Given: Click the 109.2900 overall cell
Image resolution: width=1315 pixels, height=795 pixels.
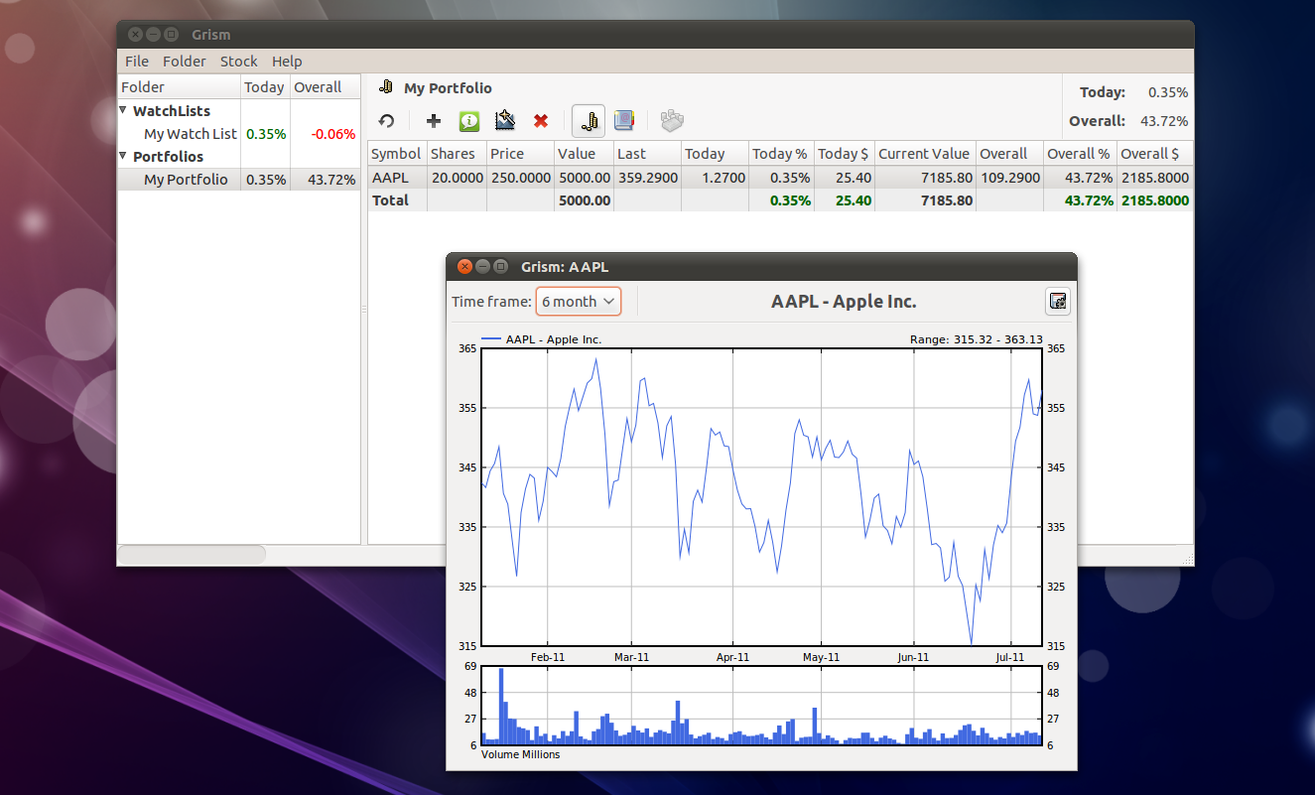Looking at the screenshot, I should pyautogui.click(x=1009, y=179).
